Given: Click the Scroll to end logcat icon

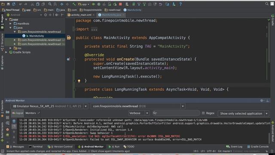Looking at the screenshot, I should 14,126.
